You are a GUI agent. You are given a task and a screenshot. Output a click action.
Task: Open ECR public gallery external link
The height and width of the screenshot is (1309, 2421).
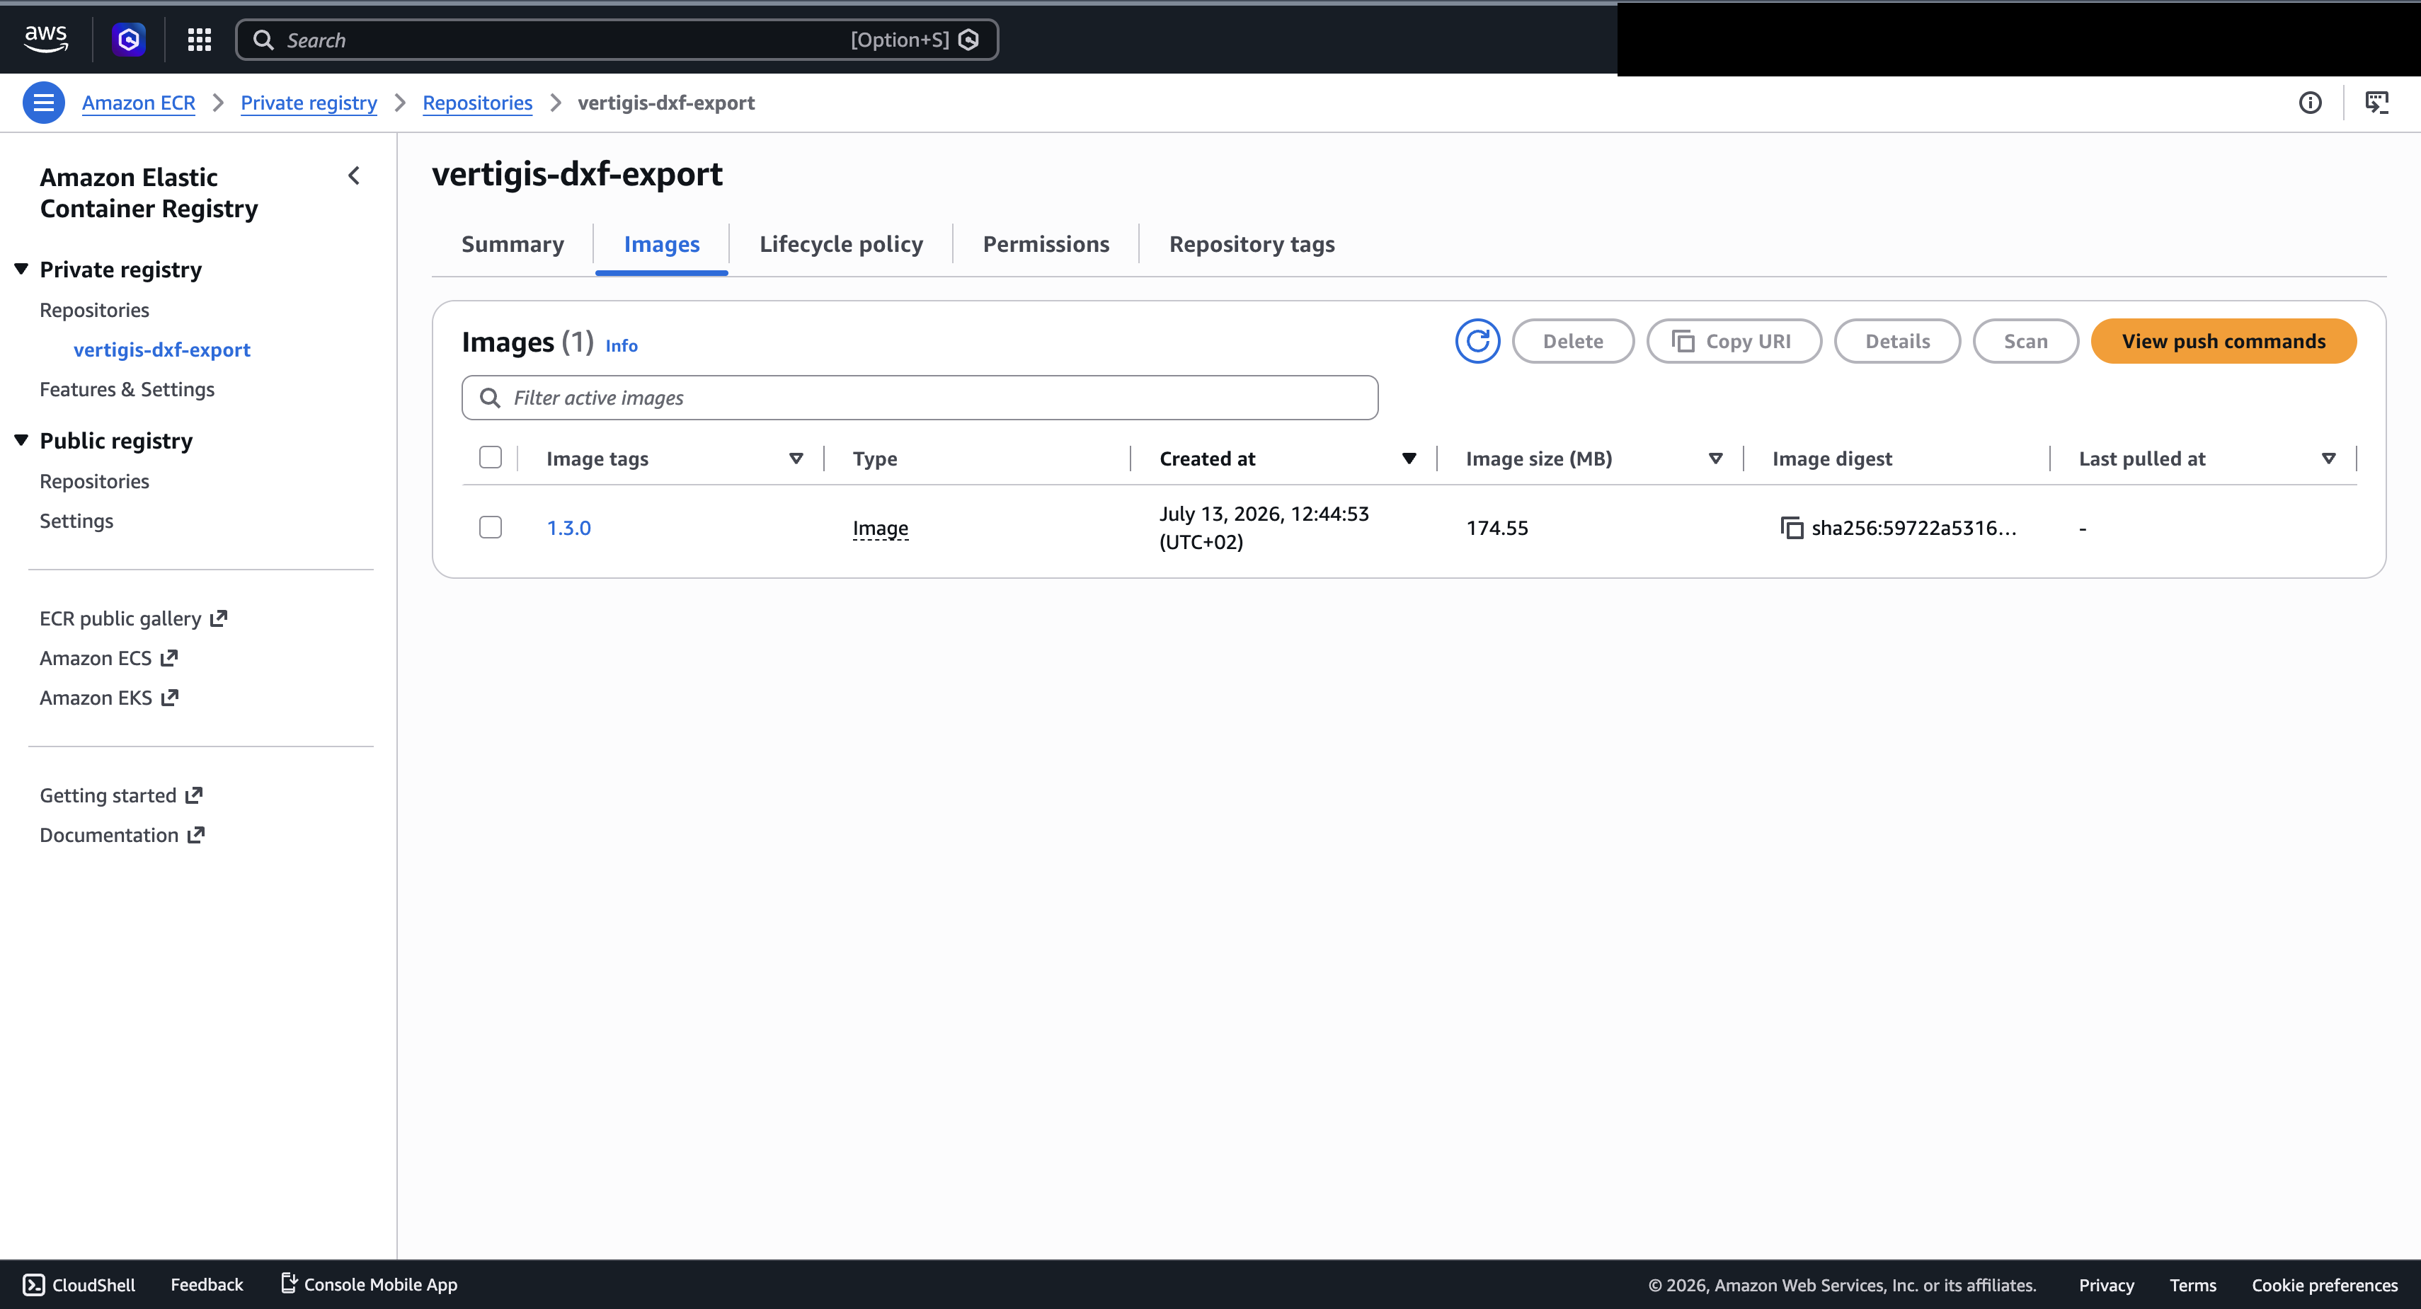[134, 618]
